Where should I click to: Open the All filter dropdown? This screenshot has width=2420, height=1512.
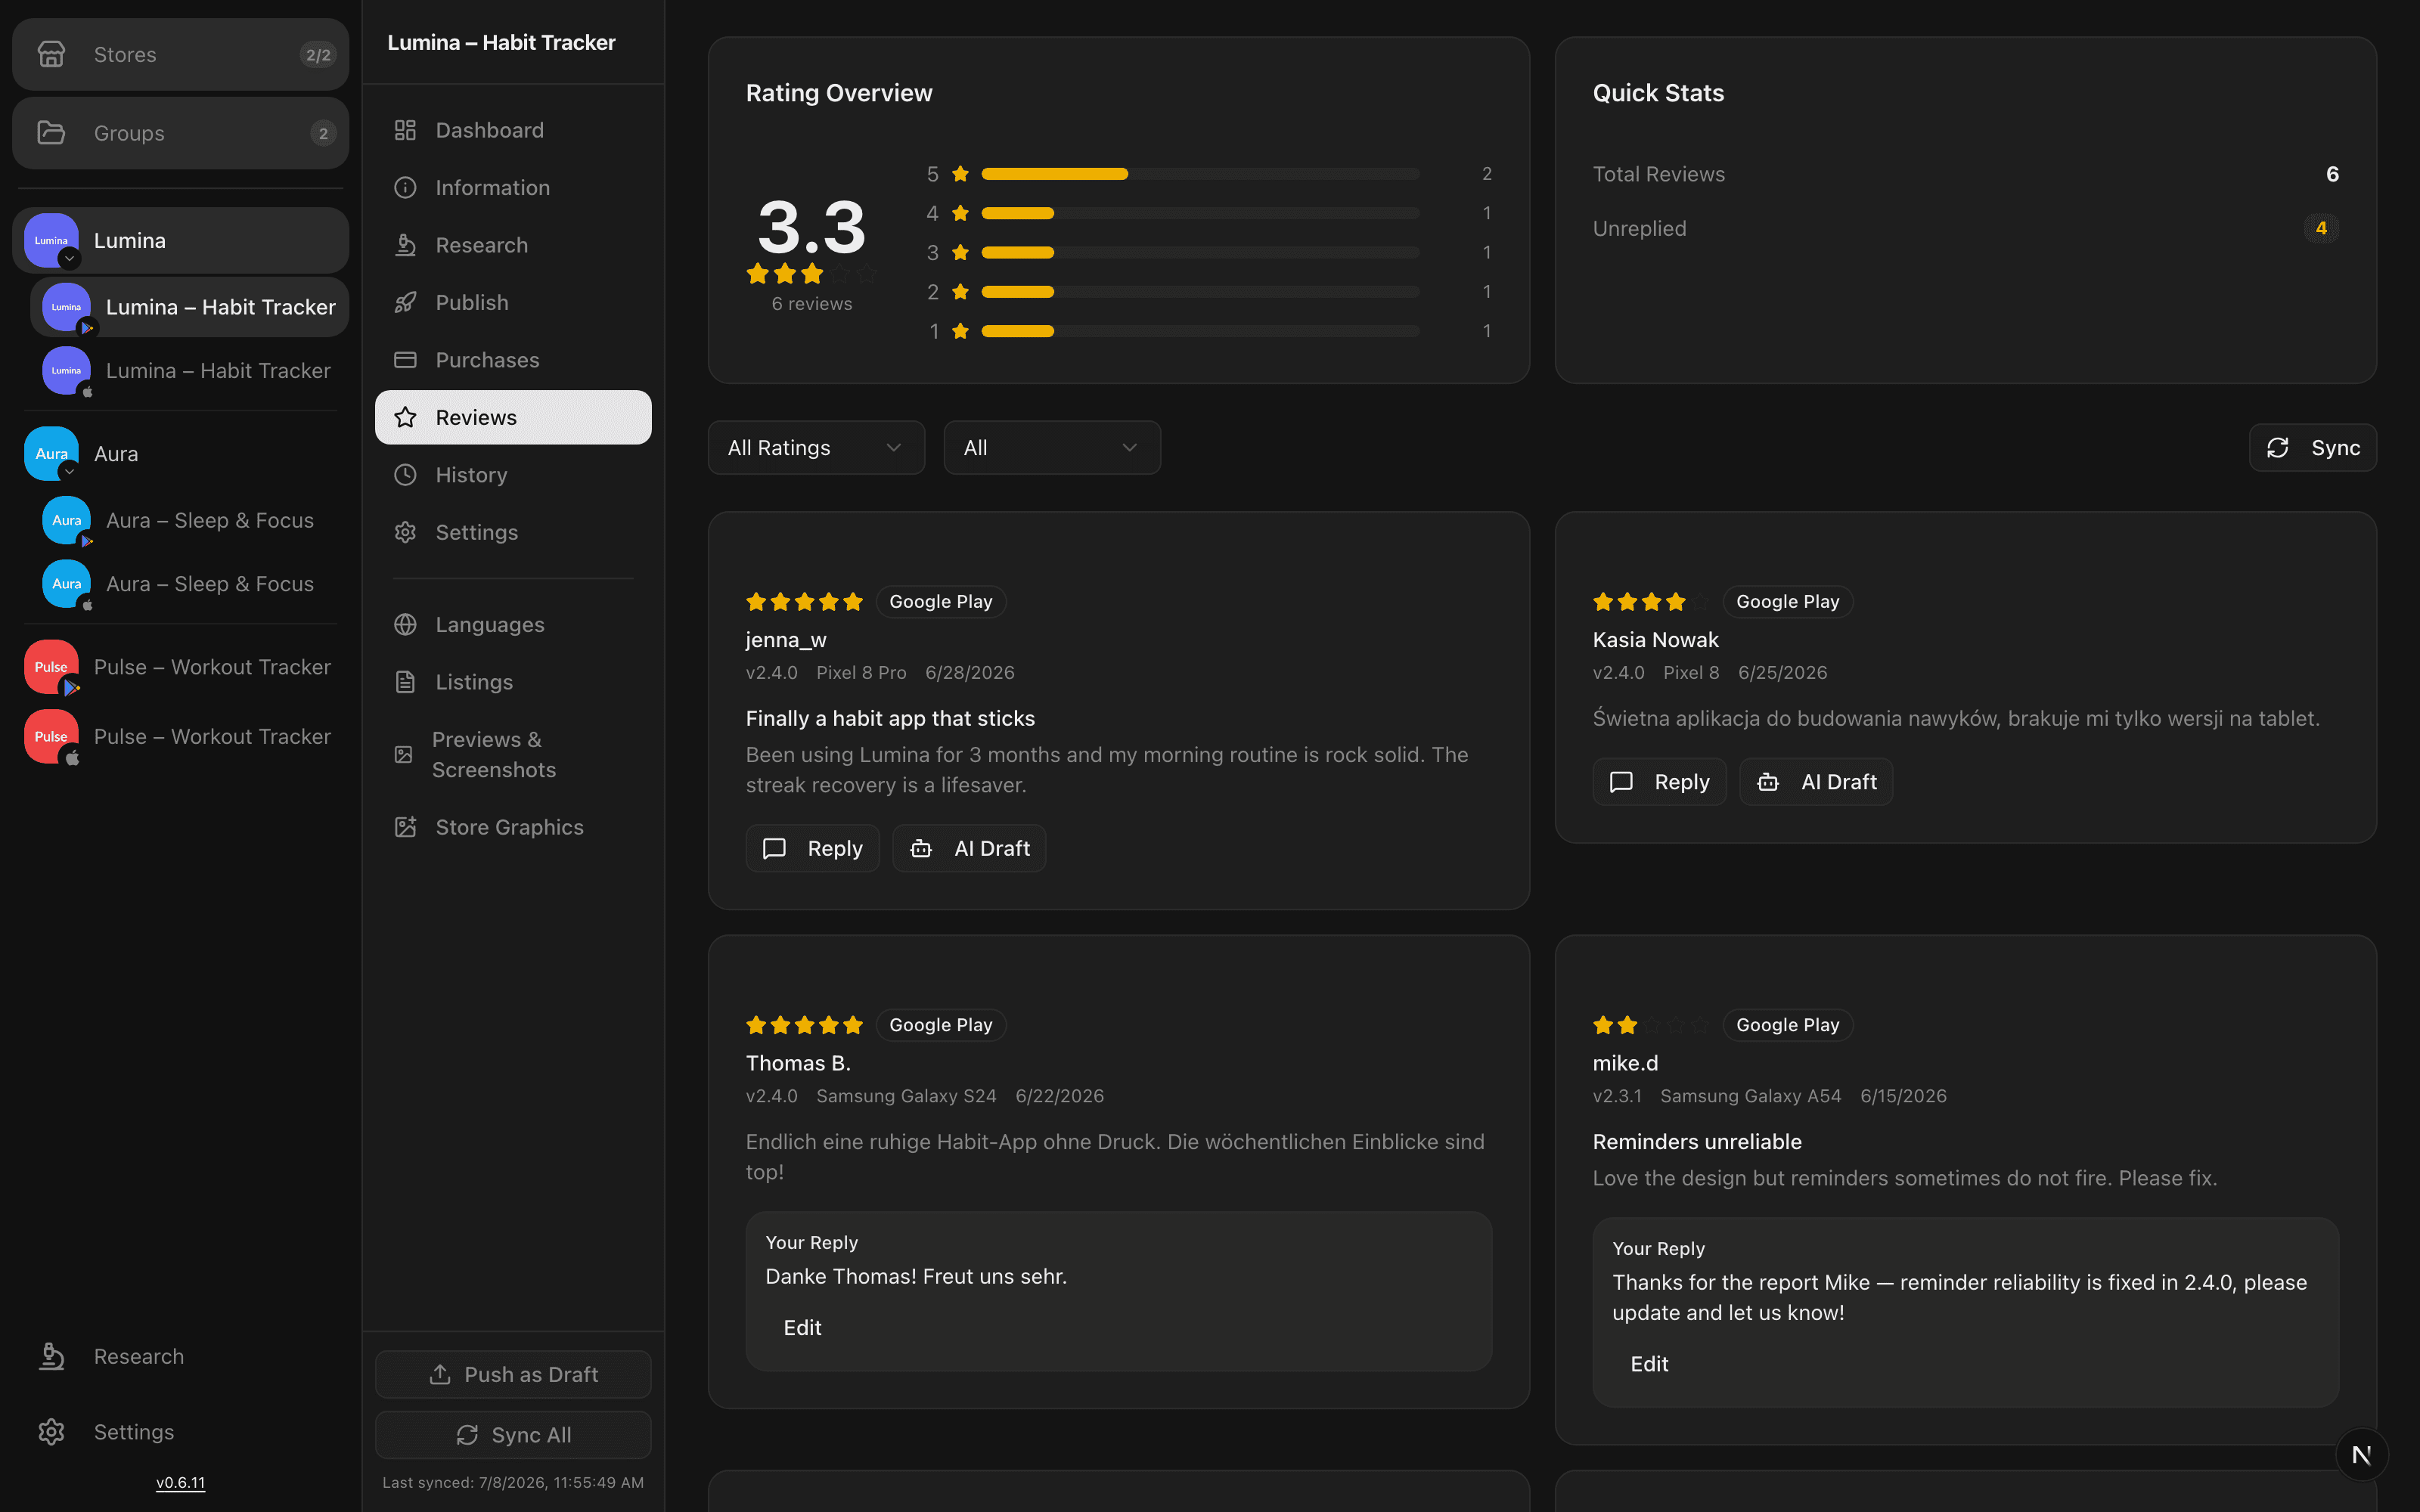pos(1052,448)
